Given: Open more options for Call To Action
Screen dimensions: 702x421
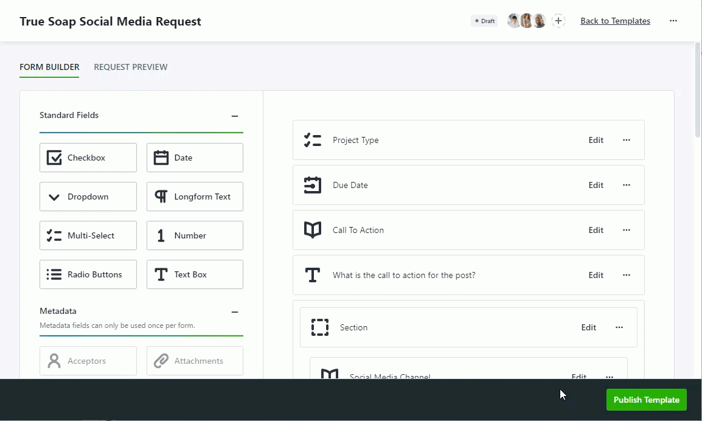Looking at the screenshot, I should [x=627, y=230].
